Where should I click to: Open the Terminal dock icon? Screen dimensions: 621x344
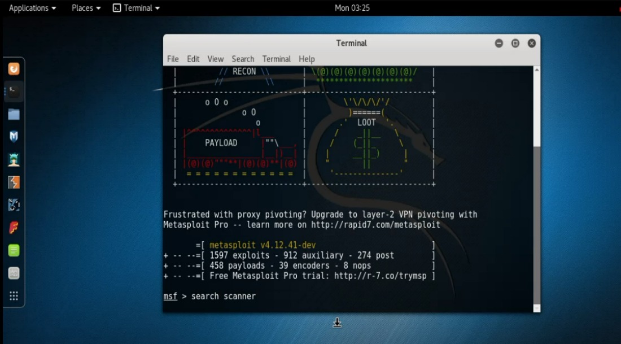click(14, 92)
